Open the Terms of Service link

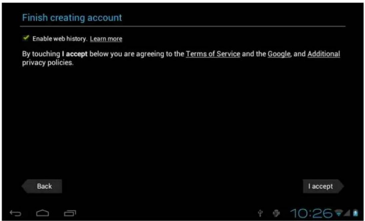pos(213,54)
